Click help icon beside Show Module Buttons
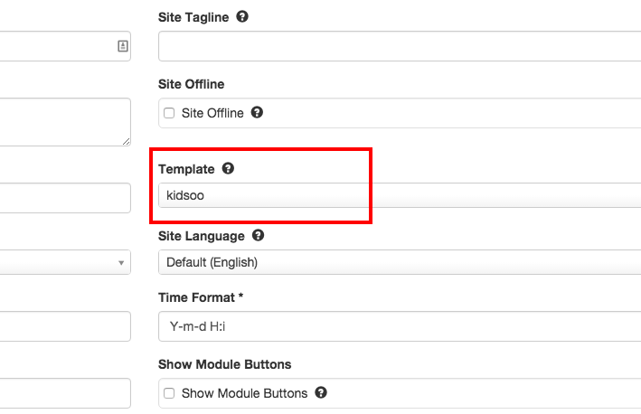 pyautogui.click(x=321, y=393)
